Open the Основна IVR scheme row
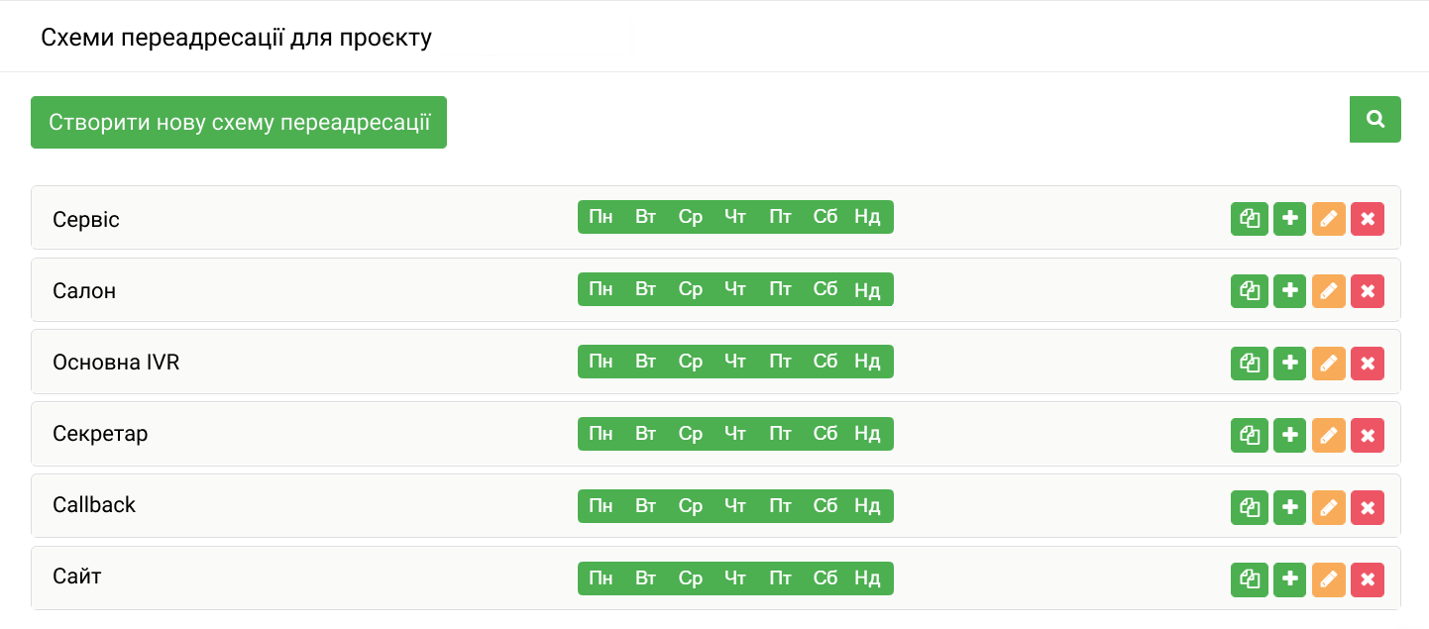 [715, 363]
